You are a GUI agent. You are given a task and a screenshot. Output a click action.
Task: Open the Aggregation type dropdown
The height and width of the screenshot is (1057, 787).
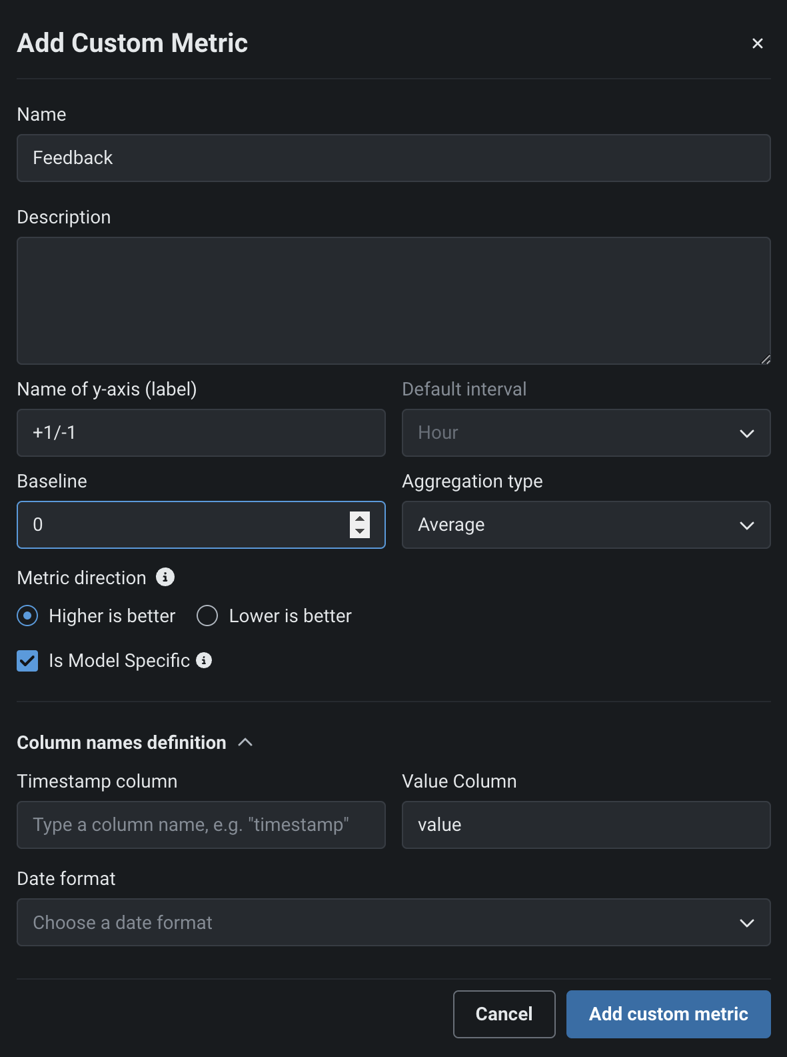[x=586, y=525]
